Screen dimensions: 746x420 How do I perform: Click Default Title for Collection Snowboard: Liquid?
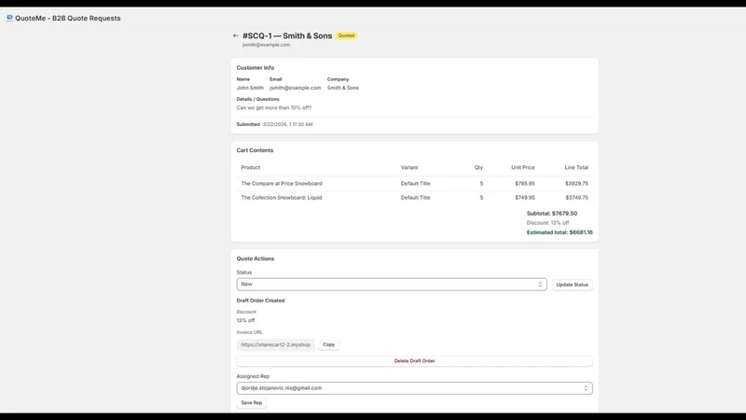click(x=415, y=198)
